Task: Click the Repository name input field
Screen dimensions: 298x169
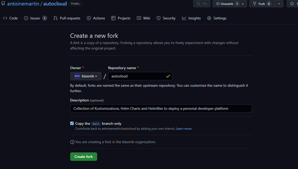Action: 140,76
